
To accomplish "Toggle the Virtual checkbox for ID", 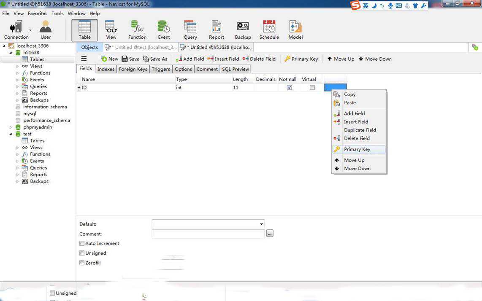I will 312,88.
